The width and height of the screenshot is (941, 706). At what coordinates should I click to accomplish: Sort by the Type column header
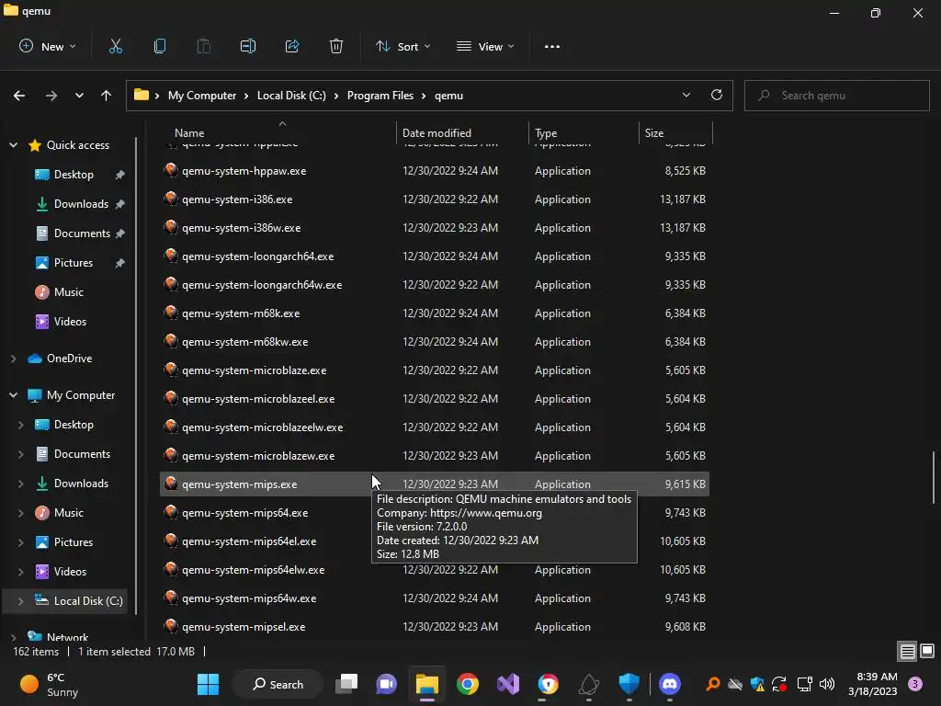coord(584,132)
